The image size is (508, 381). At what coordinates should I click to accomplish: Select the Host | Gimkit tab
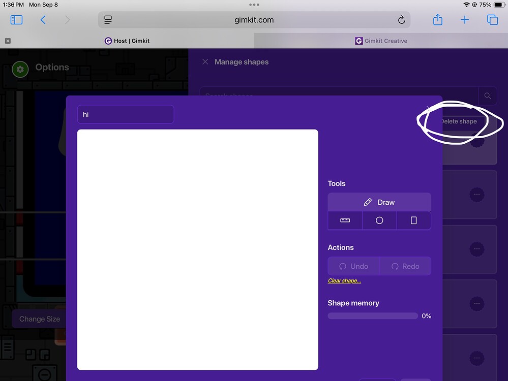127,41
